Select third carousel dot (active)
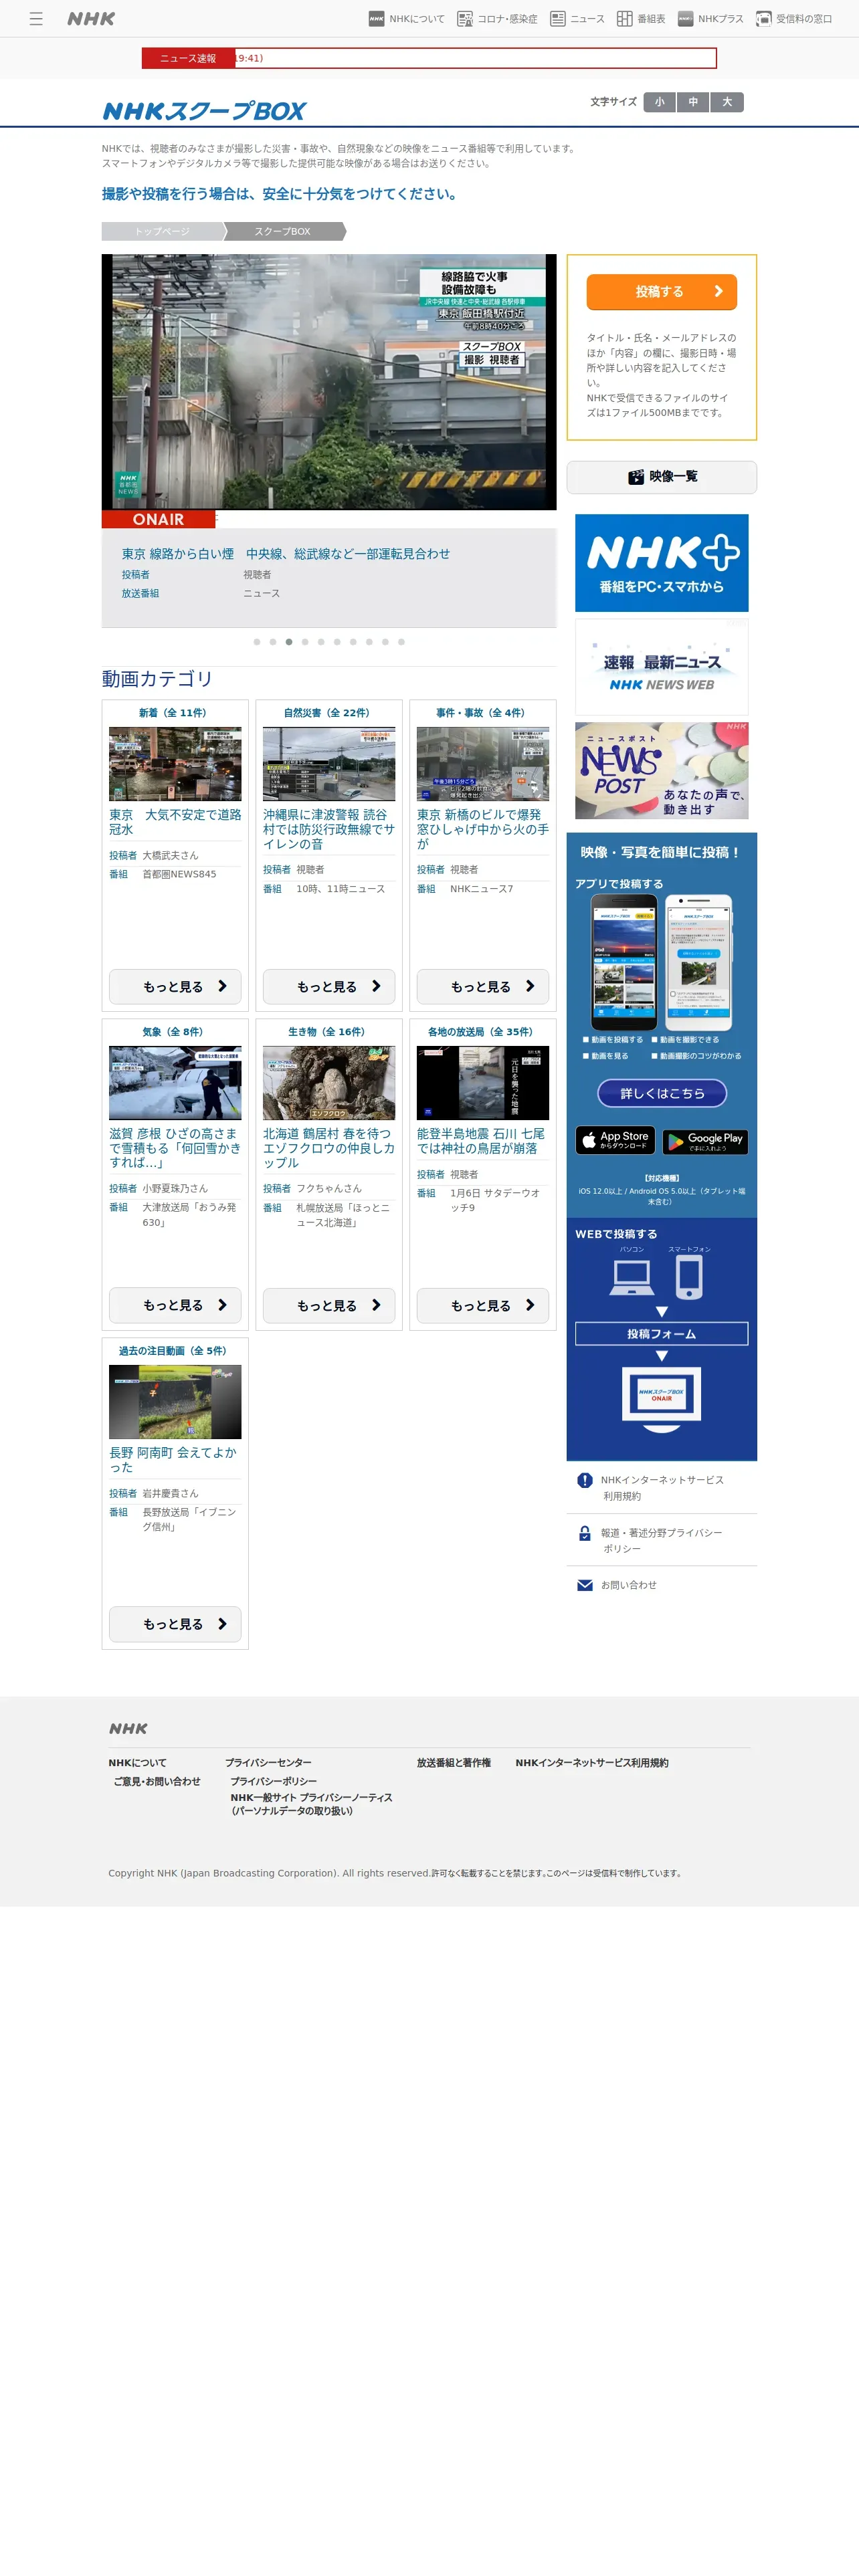859x2576 pixels. coord(289,642)
